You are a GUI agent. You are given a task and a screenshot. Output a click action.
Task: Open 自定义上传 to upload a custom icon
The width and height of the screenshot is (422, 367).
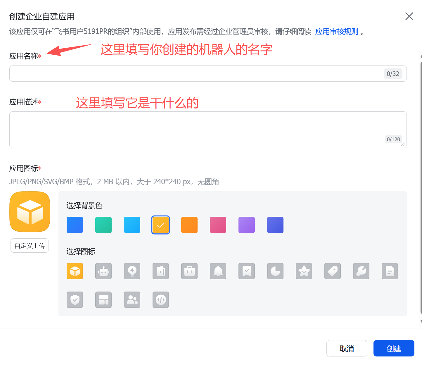[29, 245]
